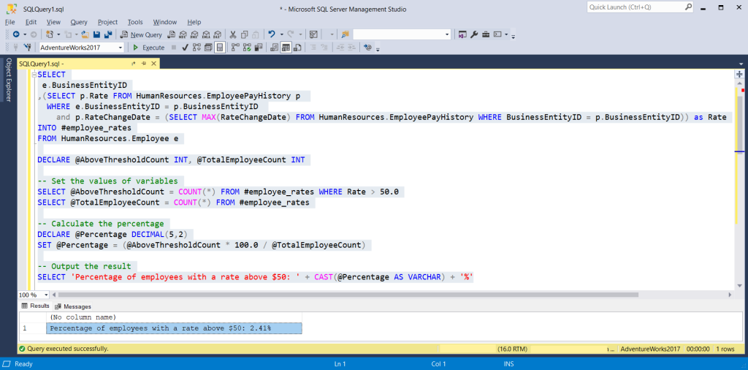Image resolution: width=748 pixels, height=370 pixels.
Task: Click the Change Connection icon
Action: [27, 48]
